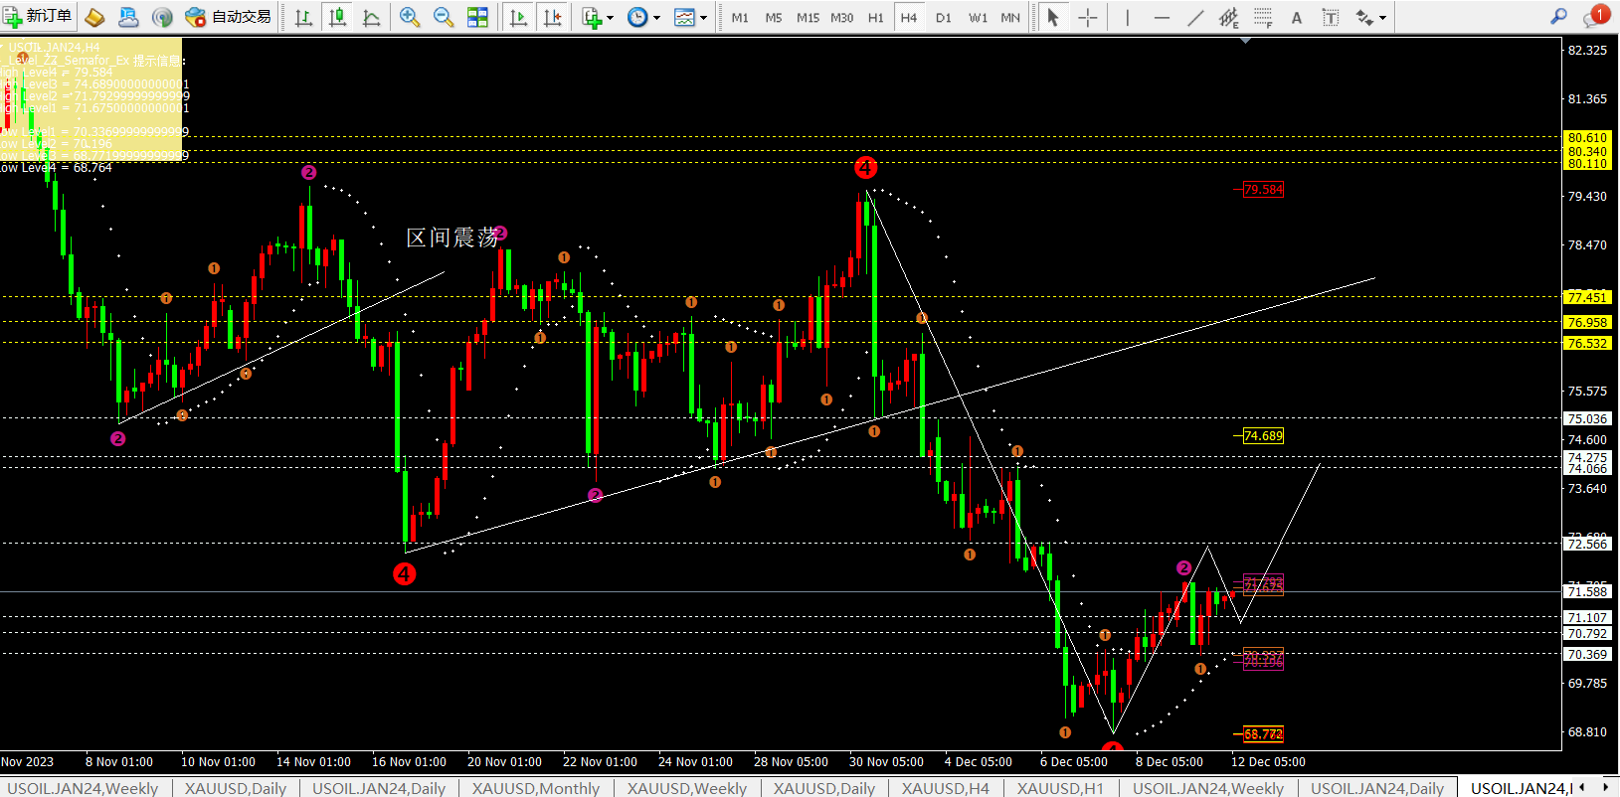
Task: Click the 71.588 current price marker
Action: pyautogui.click(x=1587, y=591)
